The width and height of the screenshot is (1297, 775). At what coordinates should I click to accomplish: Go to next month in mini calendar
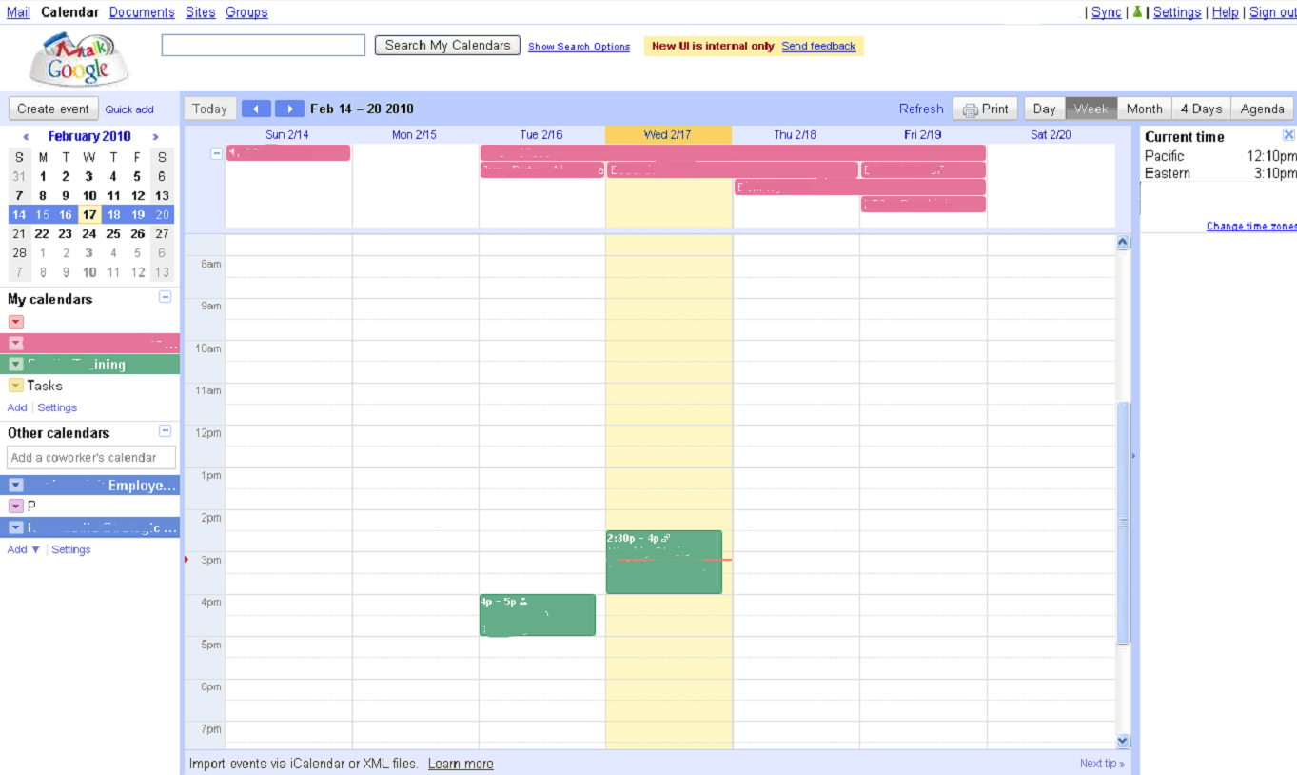pyautogui.click(x=156, y=137)
